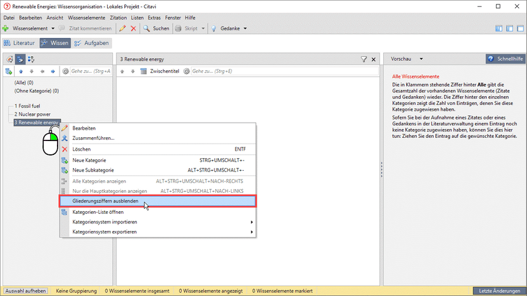Switch to single-pane layout icon
This screenshot has height=296, width=527.
point(520,28)
